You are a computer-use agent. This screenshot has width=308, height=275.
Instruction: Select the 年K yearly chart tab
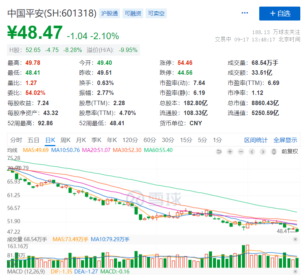[x=111, y=140]
